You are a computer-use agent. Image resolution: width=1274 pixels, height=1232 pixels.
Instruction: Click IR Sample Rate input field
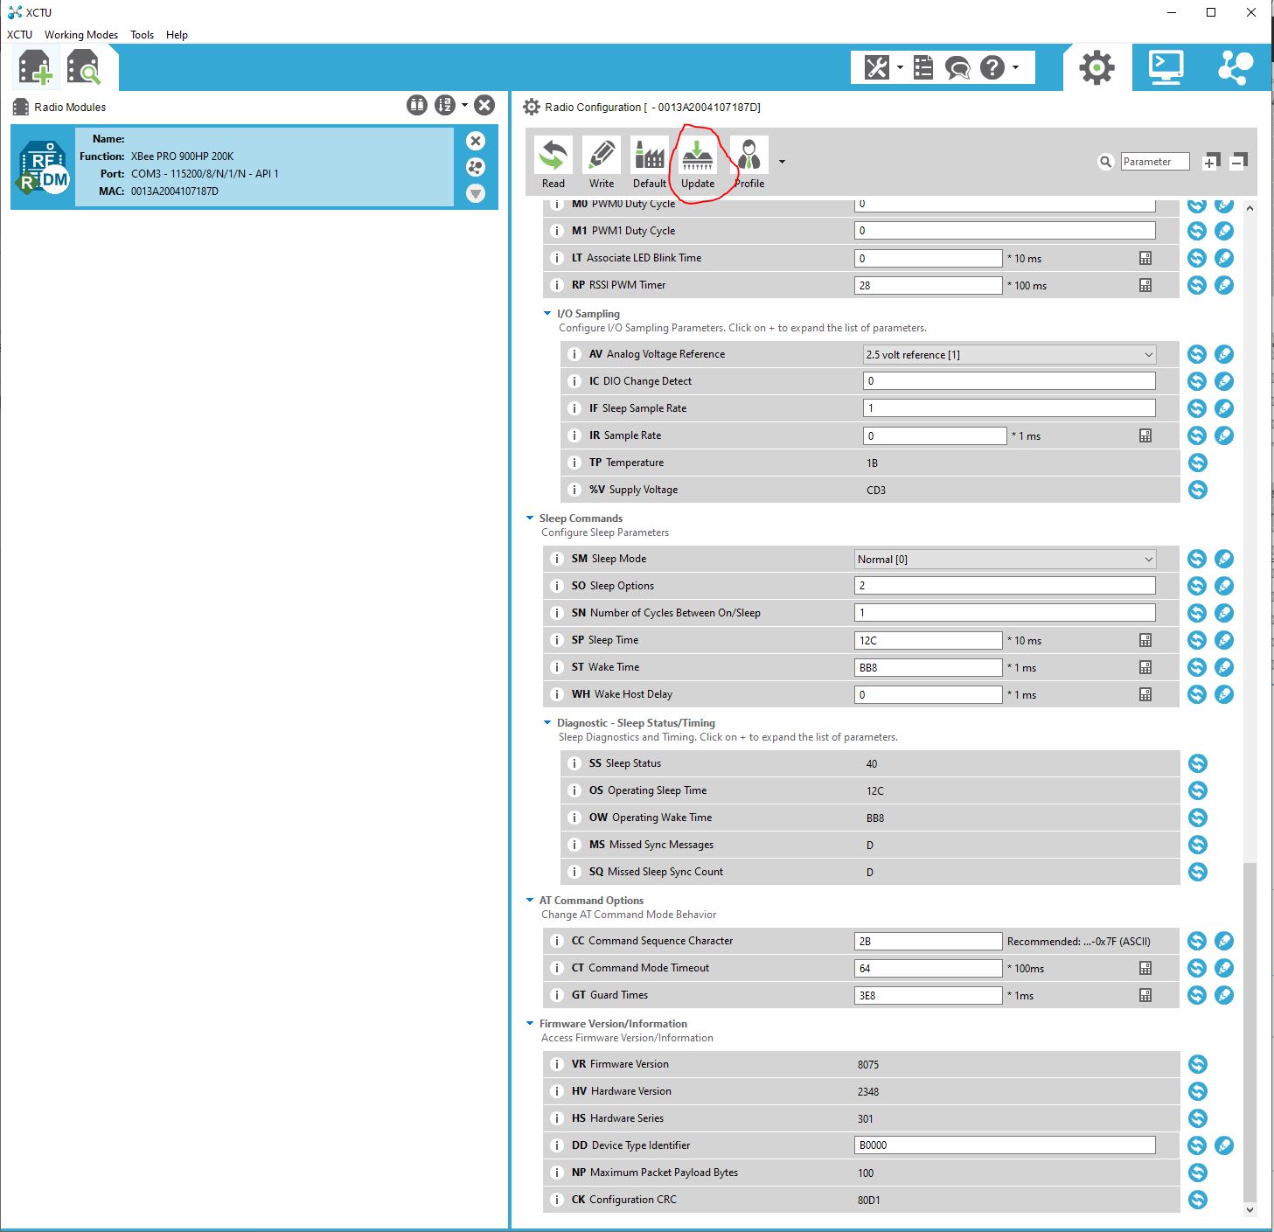(935, 435)
